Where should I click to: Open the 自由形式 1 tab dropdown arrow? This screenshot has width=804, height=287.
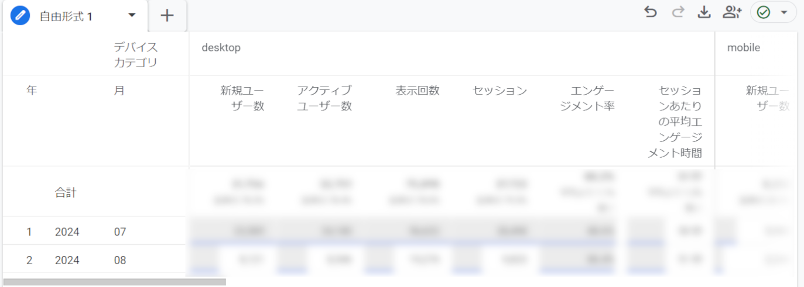click(x=132, y=15)
